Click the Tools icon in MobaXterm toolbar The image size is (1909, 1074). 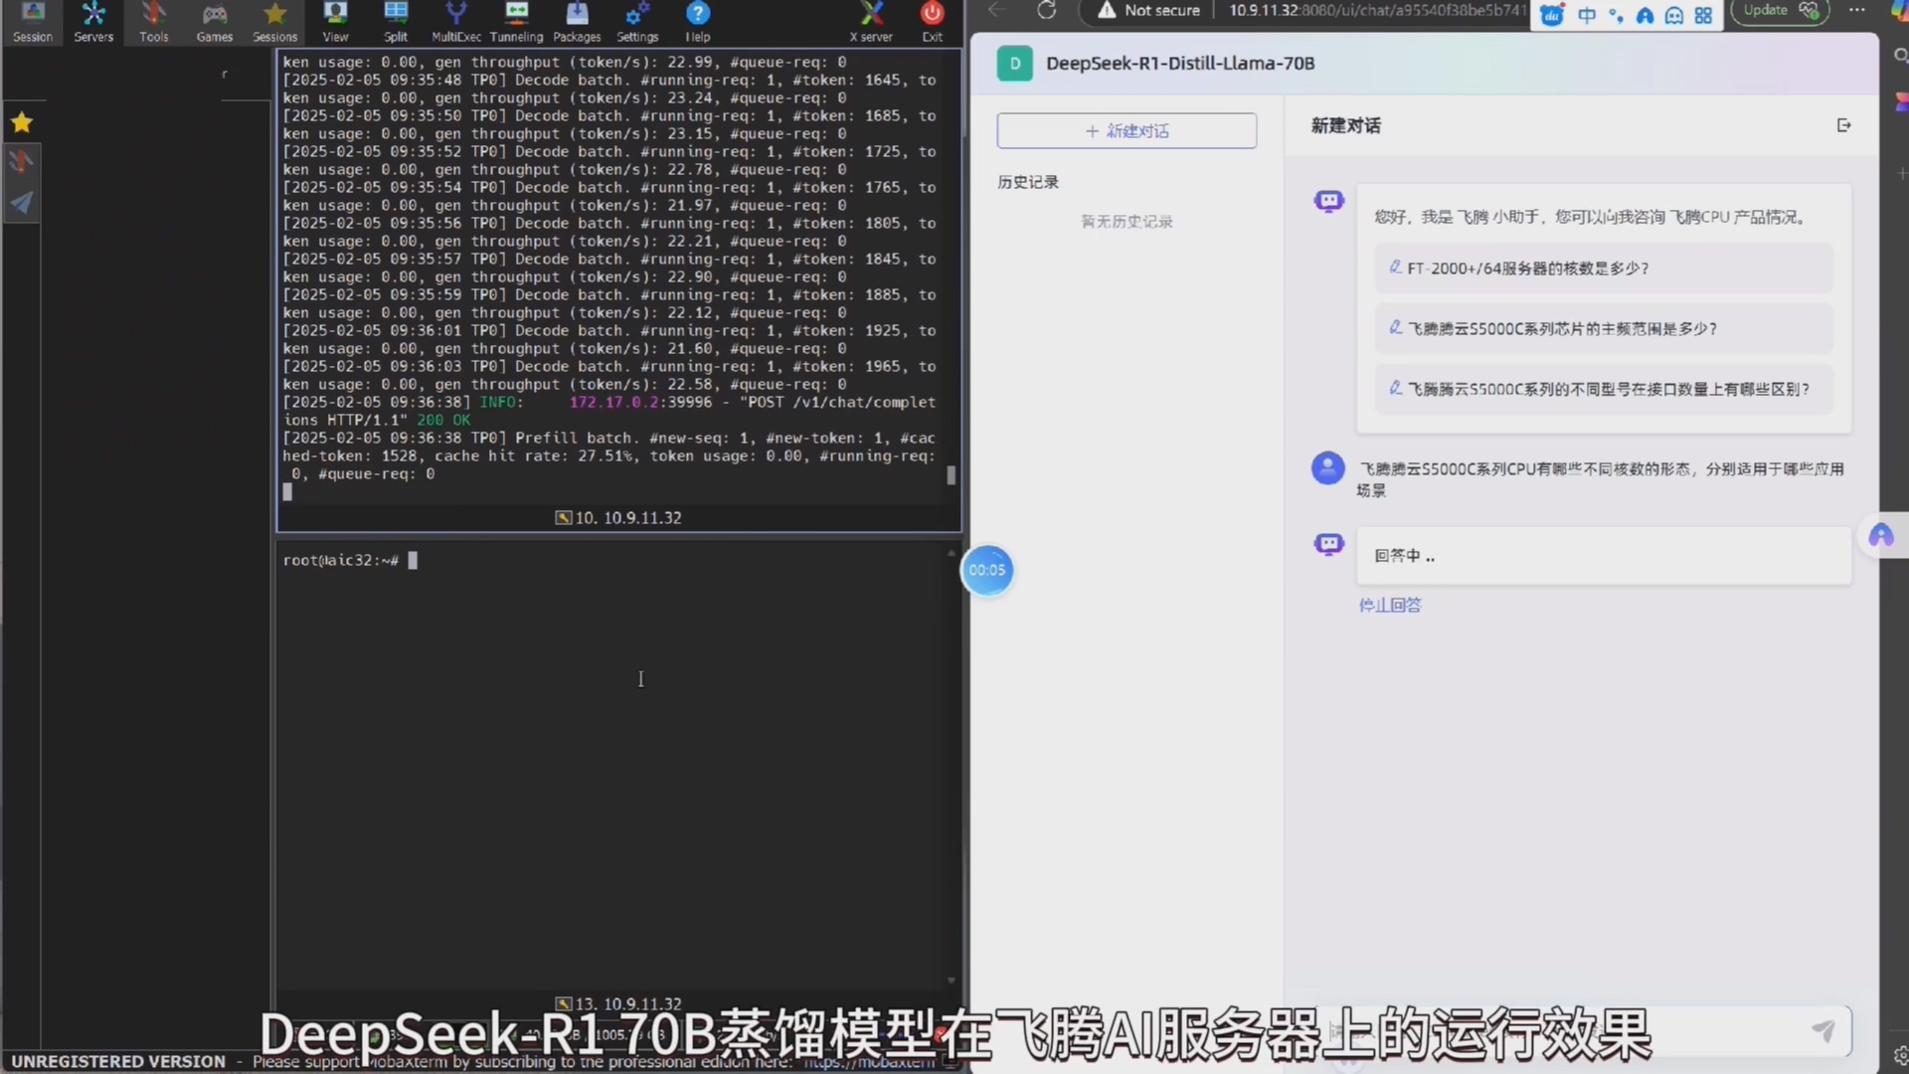(x=153, y=21)
